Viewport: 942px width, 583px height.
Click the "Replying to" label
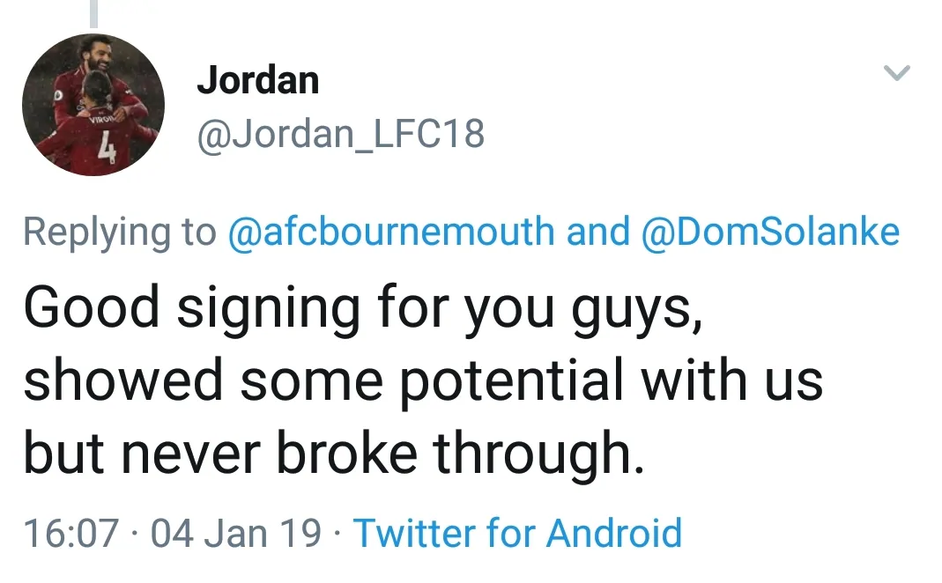[119, 232]
